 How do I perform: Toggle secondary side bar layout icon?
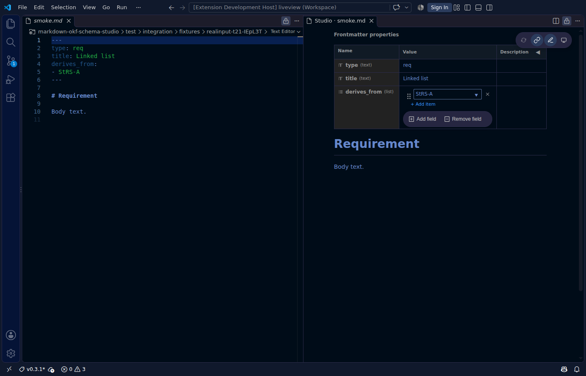489,8
